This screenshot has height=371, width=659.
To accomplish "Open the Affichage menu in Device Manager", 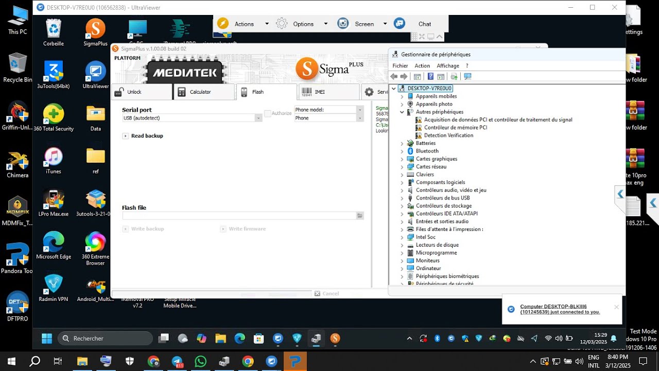I will (x=448, y=66).
